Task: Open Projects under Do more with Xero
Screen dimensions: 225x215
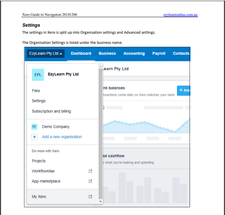Action: (39, 161)
